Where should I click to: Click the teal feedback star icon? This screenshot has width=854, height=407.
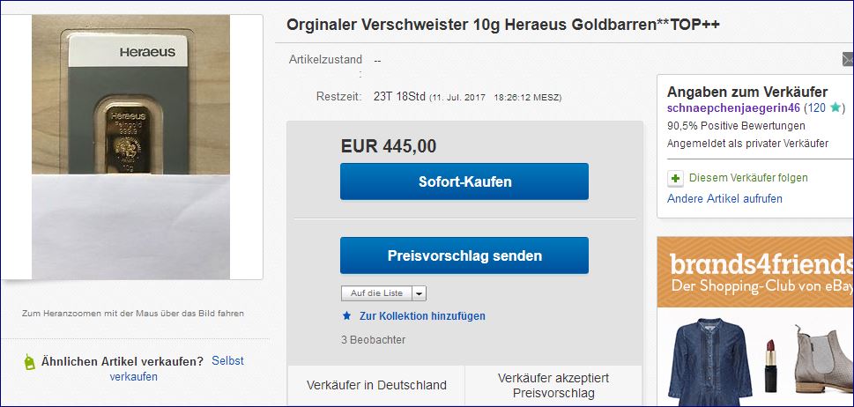tap(835, 108)
